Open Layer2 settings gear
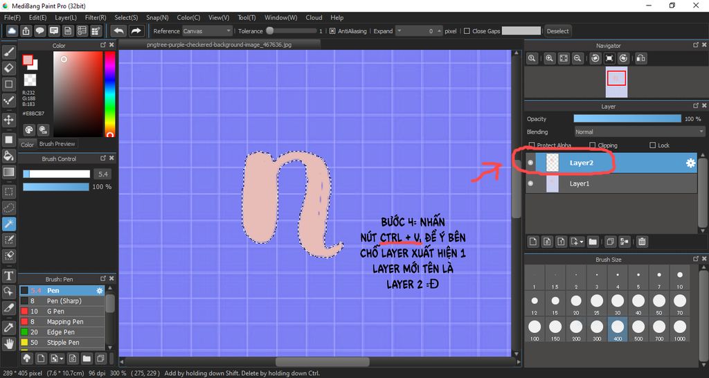The width and height of the screenshot is (709, 378). (690, 163)
